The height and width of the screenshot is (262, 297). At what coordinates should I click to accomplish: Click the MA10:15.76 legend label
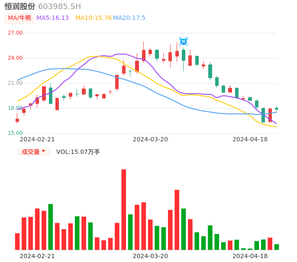click(x=94, y=18)
